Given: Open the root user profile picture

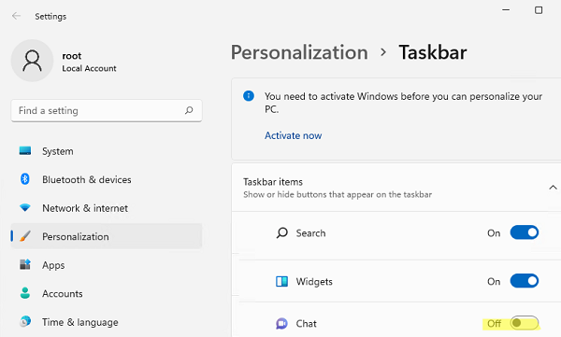Looking at the screenshot, I should tap(32, 61).
